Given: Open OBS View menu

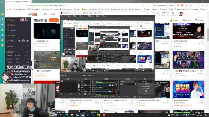Looking at the screenshot, I should 75,16.
